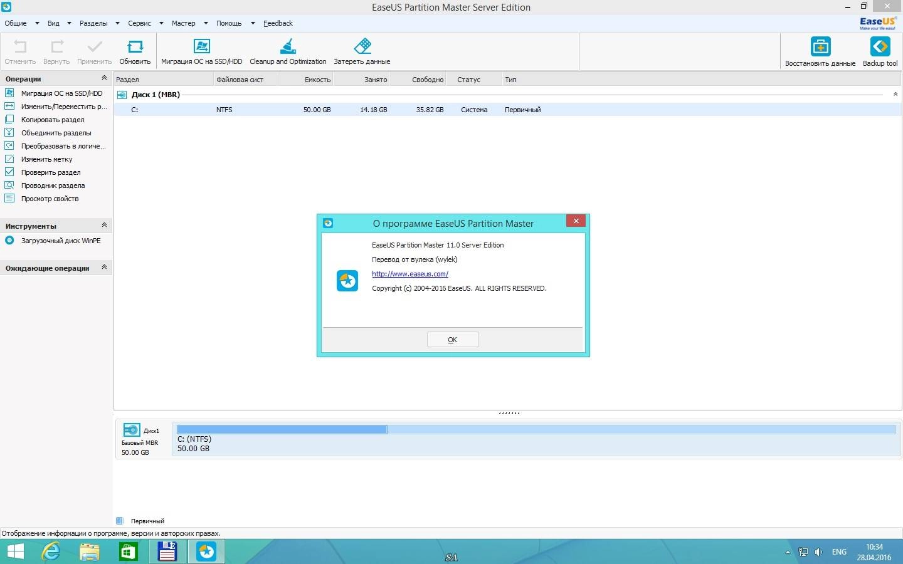Collapse the Диск 1 (MBR) group
Viewport: 903px width, 564px height.
coord(895,94)
